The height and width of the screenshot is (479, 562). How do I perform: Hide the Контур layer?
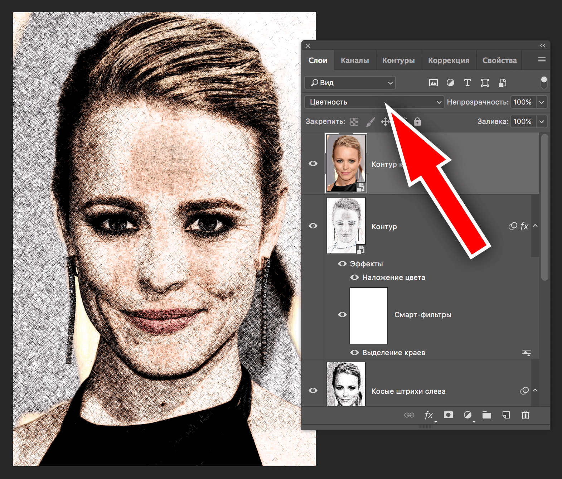coord(313,226)
